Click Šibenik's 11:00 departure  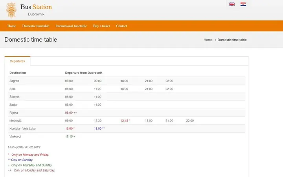(97, 97)
